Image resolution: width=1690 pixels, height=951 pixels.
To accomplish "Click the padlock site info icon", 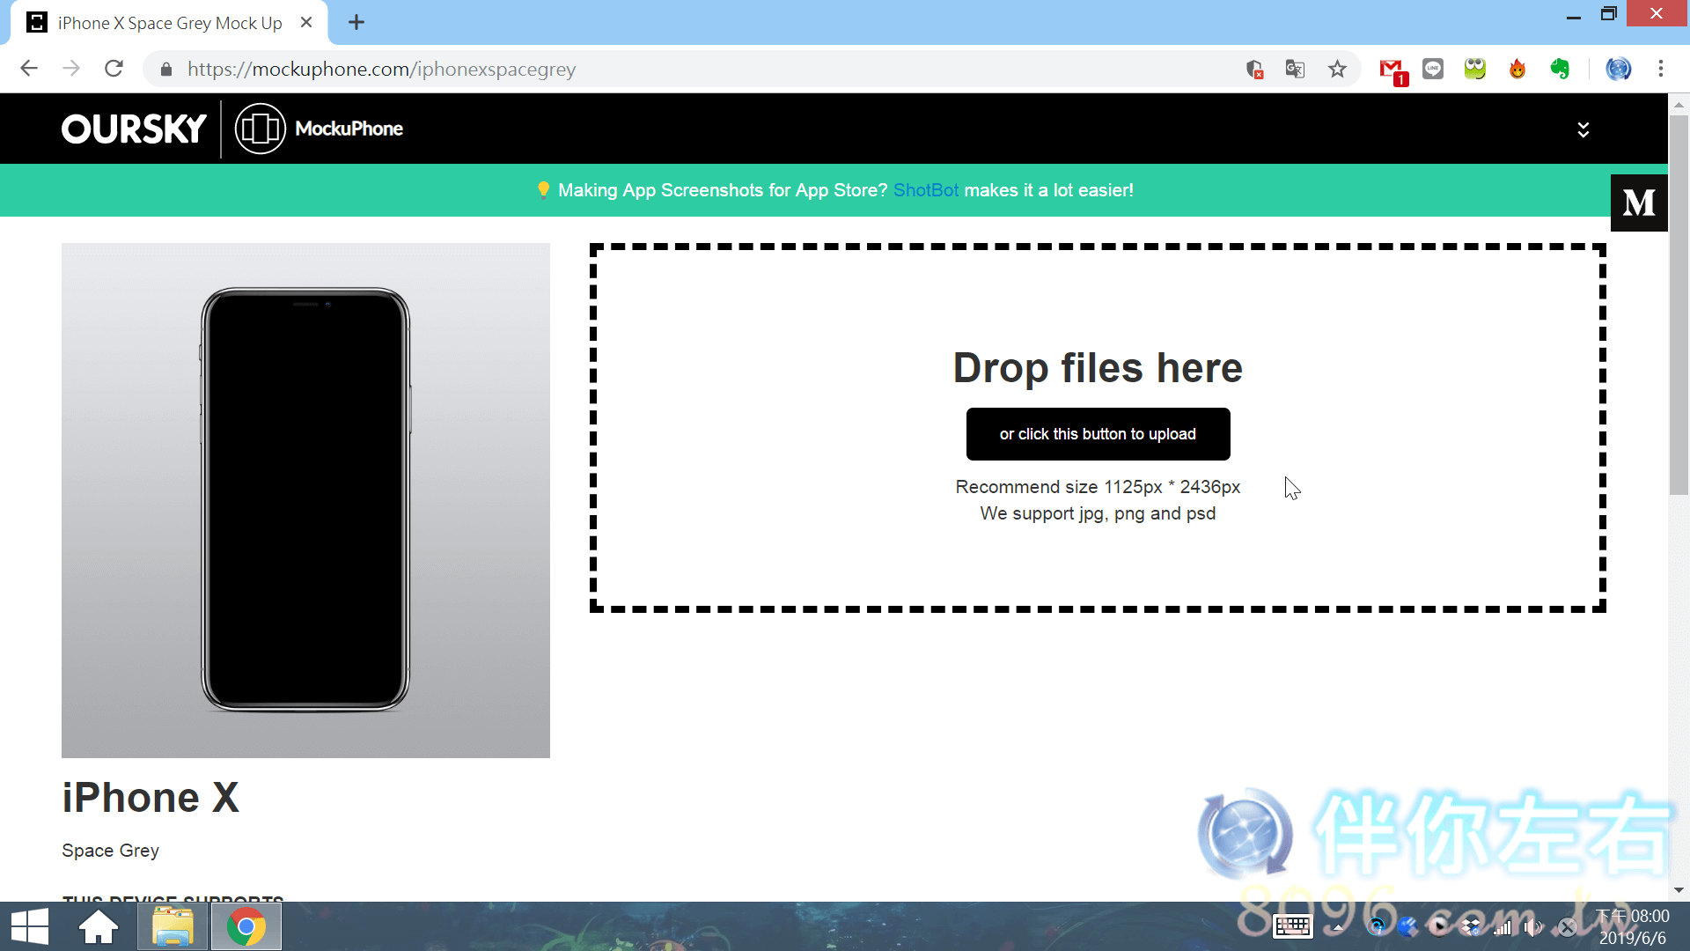I will (166, 69).
